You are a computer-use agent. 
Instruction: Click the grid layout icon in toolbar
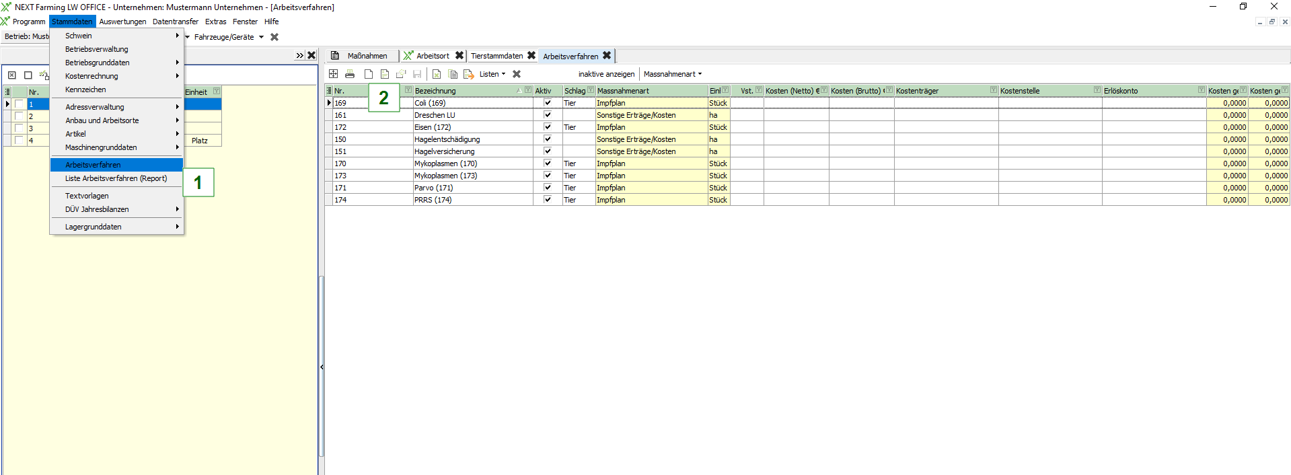point(333,74)
